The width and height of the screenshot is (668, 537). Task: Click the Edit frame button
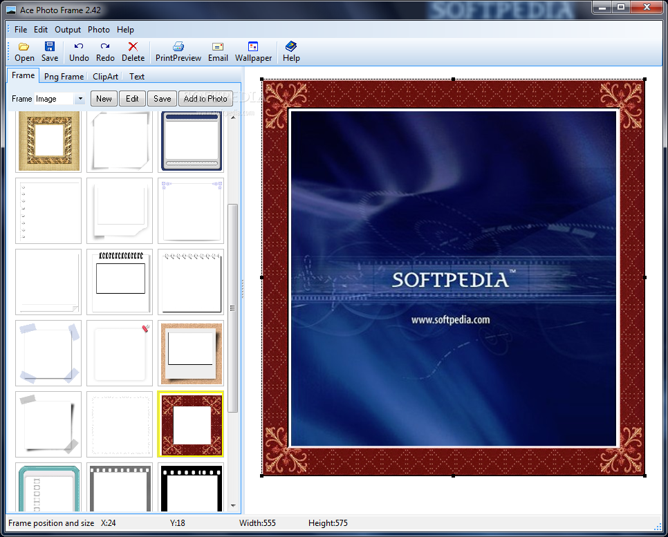tap(132, 99)
